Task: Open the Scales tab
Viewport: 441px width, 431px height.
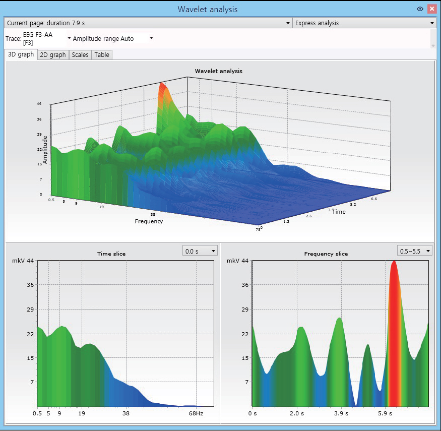Action: pos(80,55)
